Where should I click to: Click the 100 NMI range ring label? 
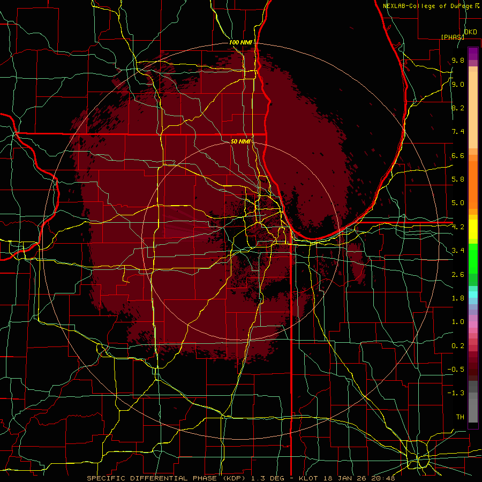pos(240,42)
